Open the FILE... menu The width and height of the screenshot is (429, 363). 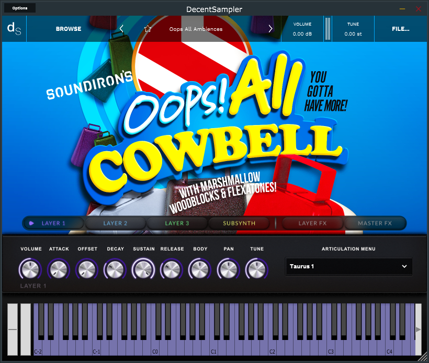point(401,29)
